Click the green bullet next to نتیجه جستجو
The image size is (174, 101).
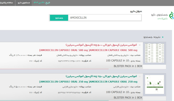point(163,37)
